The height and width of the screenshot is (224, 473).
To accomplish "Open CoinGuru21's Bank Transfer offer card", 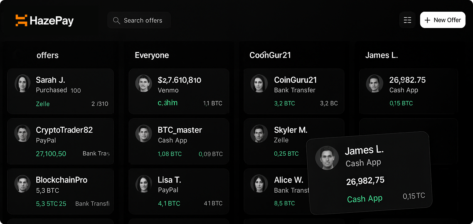I will tap(294, 91).
